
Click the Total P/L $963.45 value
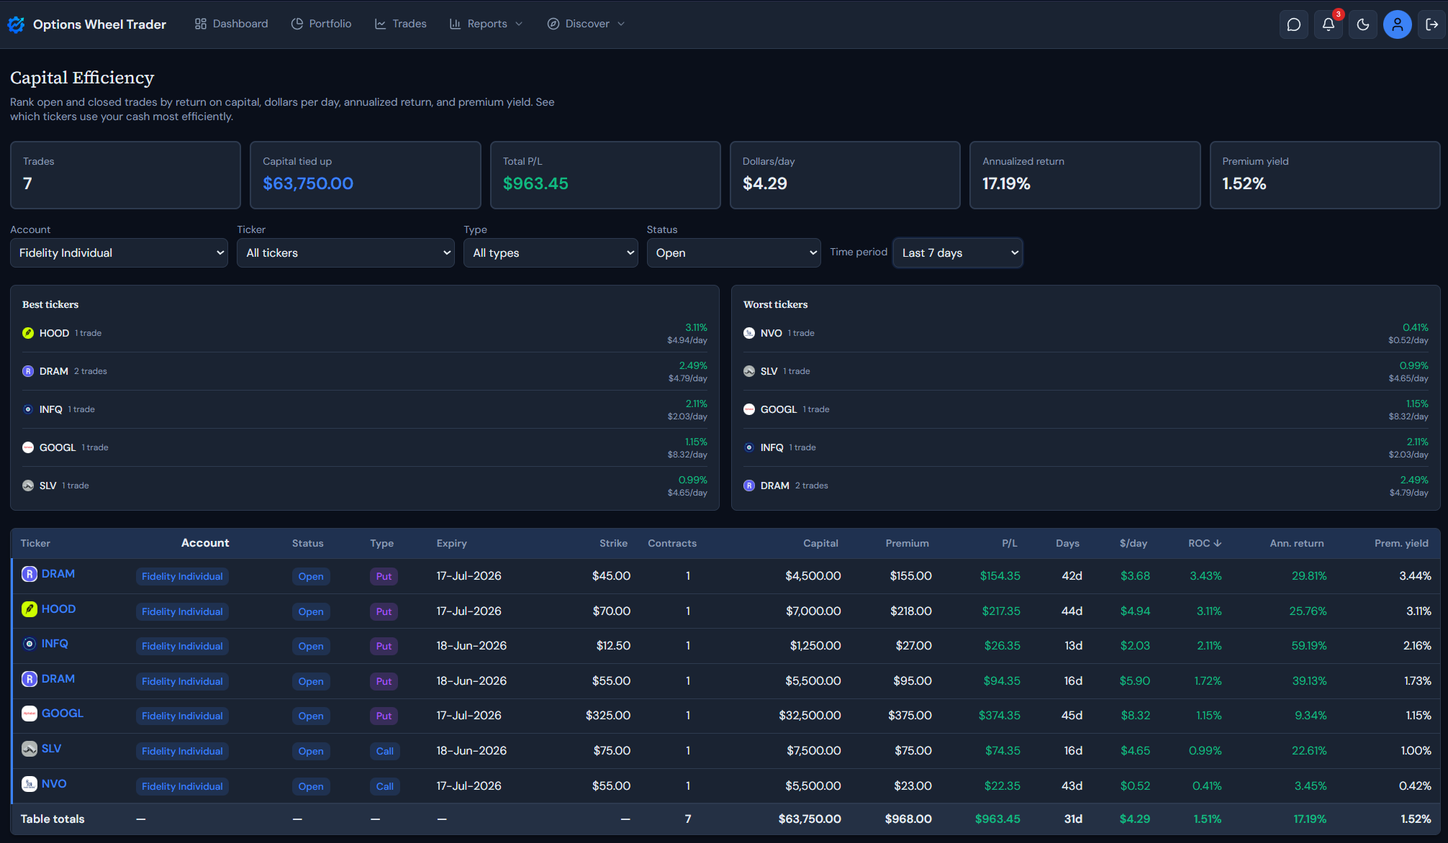(535, 183)
